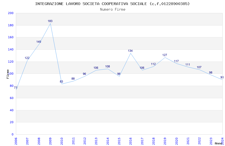Click the x-axis year label 2023
This screenshot has width=225, height=146.
pyautogui.click(x=211, y=141)
